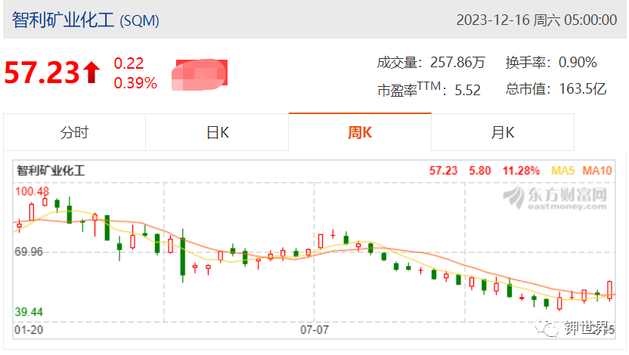Open the 智利矿业化工 (SQM) title link
The height and width of the screenshot is (355, 629).
[85, 20]
